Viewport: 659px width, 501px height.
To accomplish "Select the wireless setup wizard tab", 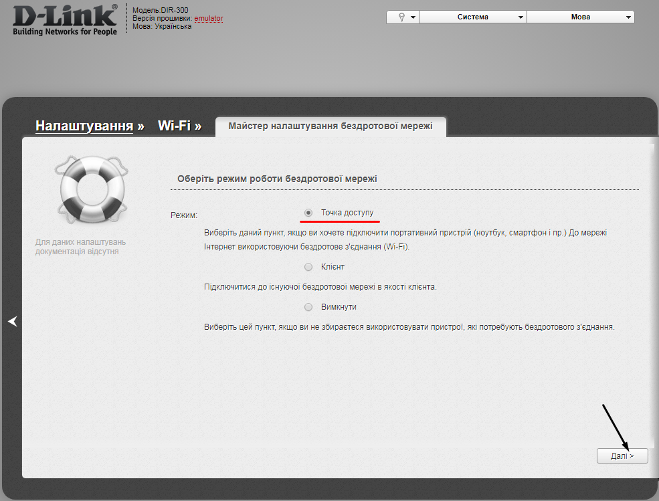I will 331,126.
